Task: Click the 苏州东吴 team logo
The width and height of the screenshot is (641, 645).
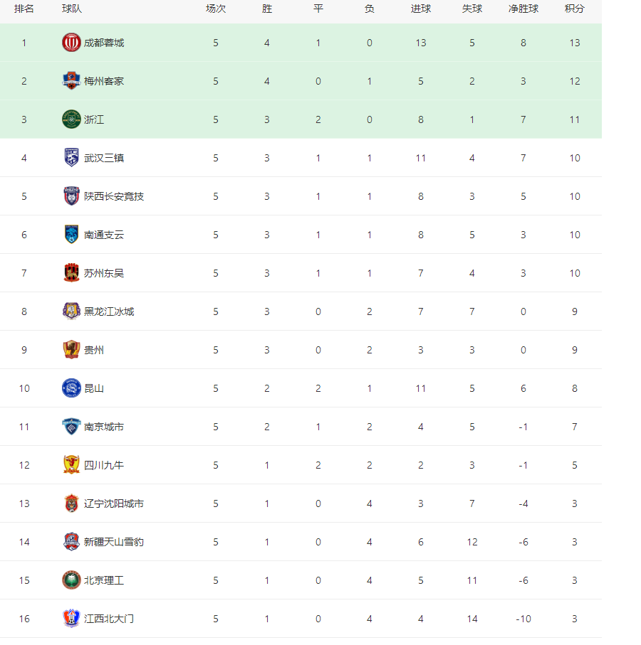Action: [71, 273]
